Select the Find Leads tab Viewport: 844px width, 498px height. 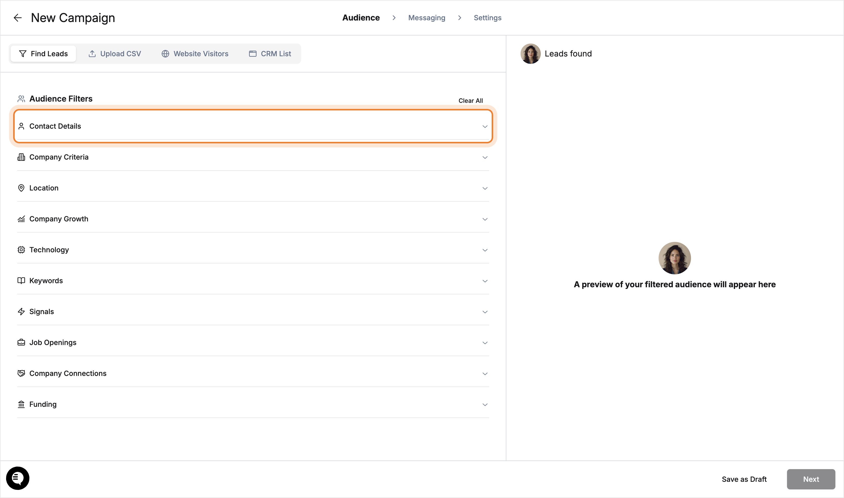[43, 54]
